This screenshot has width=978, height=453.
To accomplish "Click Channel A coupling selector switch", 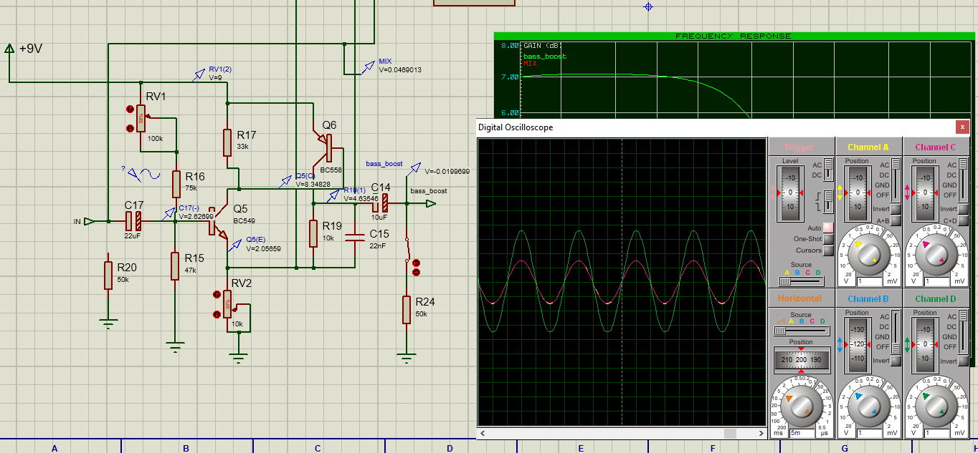I will click(x=896, y=180).
